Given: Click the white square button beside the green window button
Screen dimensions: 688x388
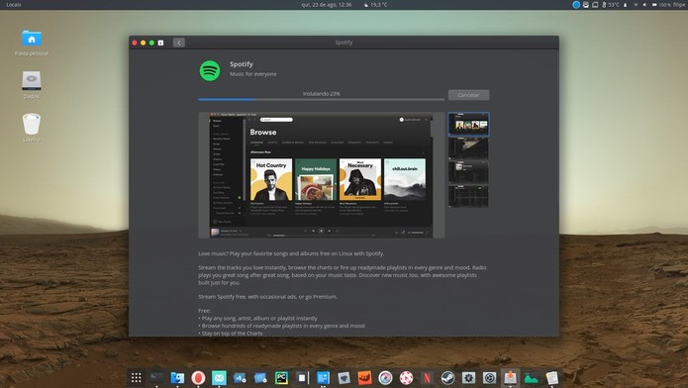Looking at the screenshot, I should [x=160, y=43].
